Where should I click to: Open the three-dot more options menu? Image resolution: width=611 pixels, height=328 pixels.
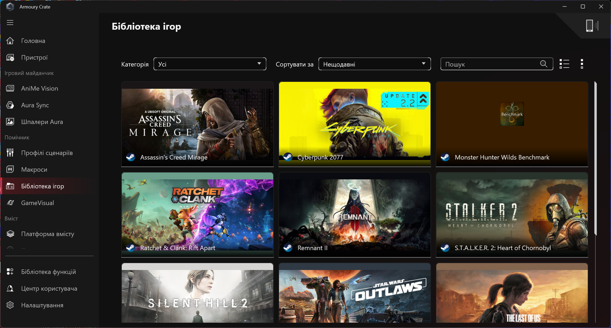click(582, 64)
